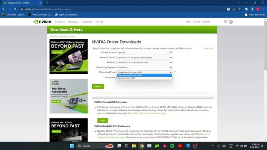Open the Windows Start menu
This screenshot has height=150, width=267.
point(72,146)
